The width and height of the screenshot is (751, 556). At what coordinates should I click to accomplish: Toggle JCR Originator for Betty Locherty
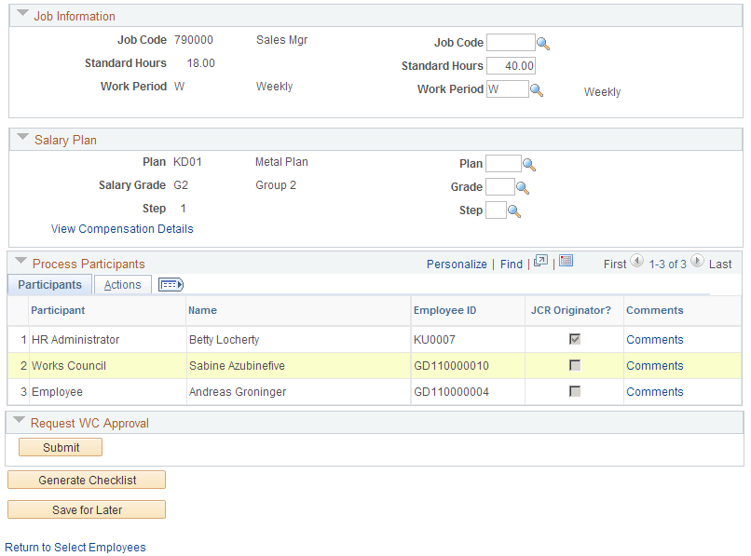tap(575, 339)
